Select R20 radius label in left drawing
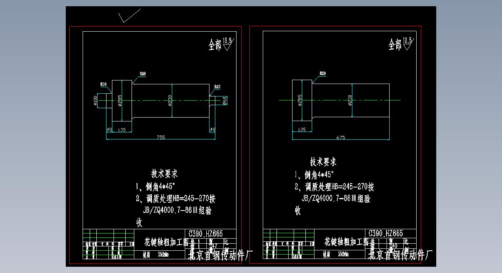 point(142,73)
